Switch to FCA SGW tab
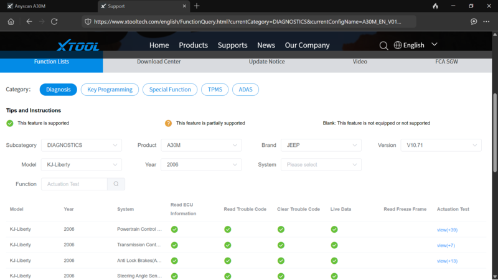Viewport: 498px width, 280px height. point(446,62)
